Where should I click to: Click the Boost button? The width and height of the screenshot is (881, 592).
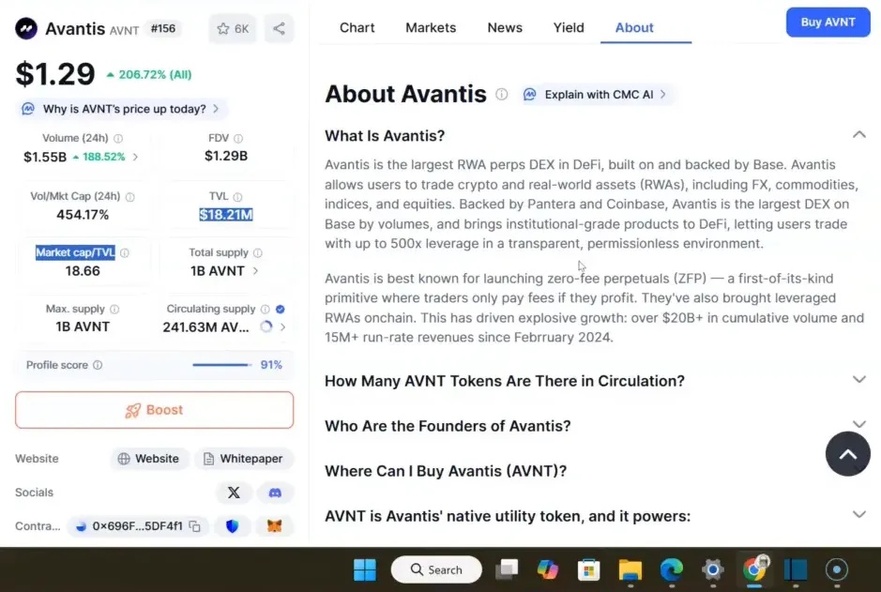click(x=155, y=410)
